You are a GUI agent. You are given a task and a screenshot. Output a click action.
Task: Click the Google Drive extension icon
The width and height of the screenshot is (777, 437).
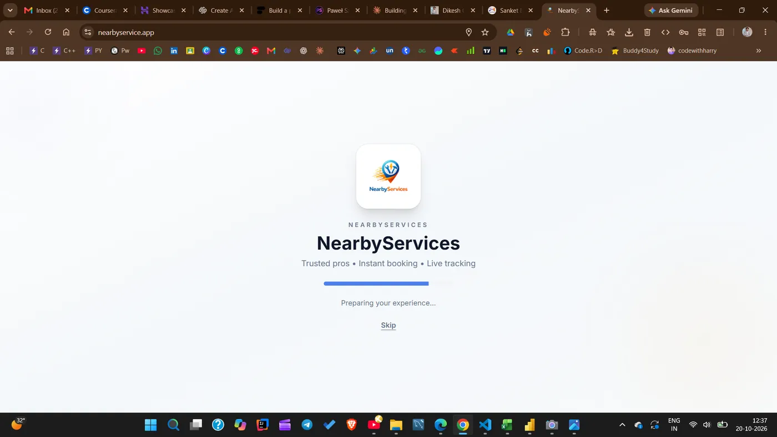510,32
